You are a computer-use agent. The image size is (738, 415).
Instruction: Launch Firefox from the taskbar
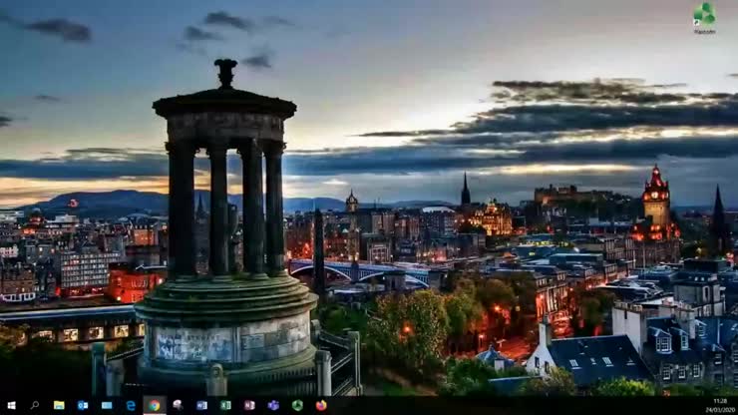321,405
